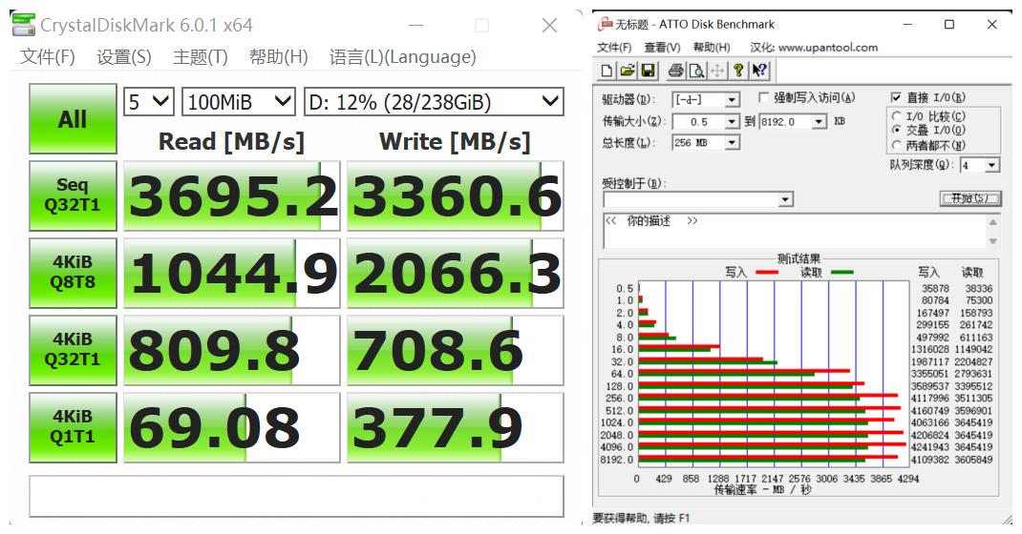Tick the 强制写入访问(A) checkbox
1022x534 pixels.
tap(764, 97)
